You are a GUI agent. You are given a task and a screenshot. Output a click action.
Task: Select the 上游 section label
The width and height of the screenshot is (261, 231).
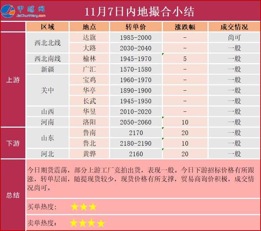click(x=13, y=80)
